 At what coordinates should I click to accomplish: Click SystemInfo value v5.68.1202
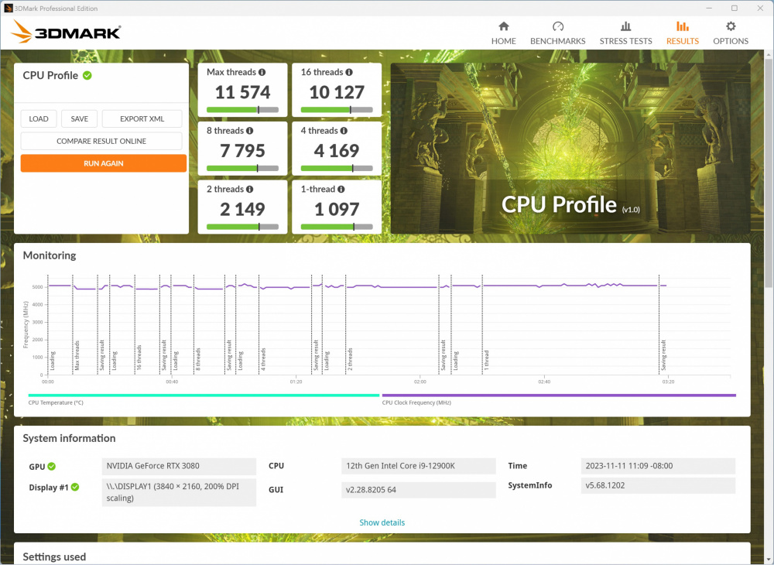tap(658, 485)
